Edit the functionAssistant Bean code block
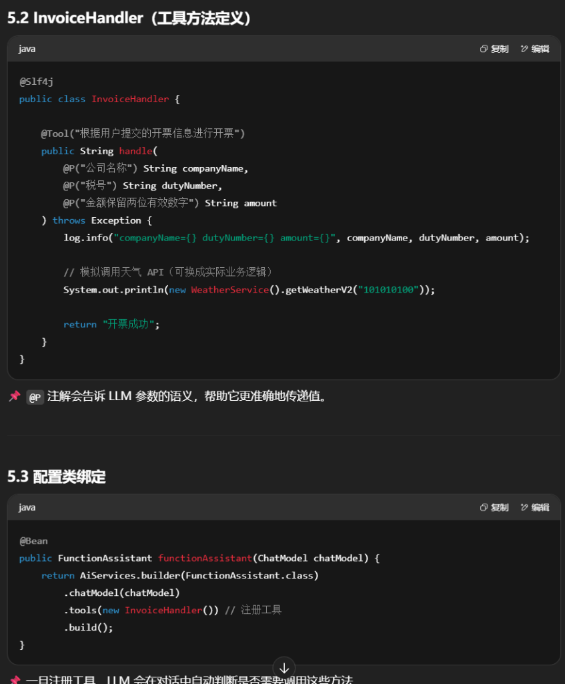The height and width of the screenshot is (684, 565). click(x=535, y=508)
